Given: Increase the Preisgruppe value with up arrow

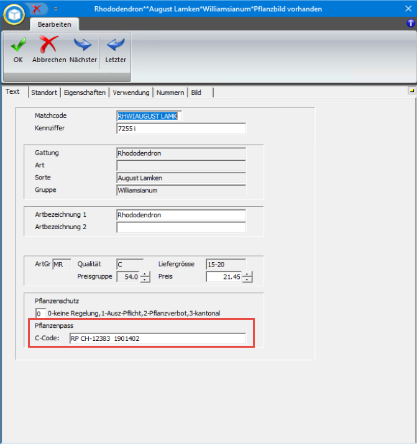Looking at the screenshot, I should point(145,274).
